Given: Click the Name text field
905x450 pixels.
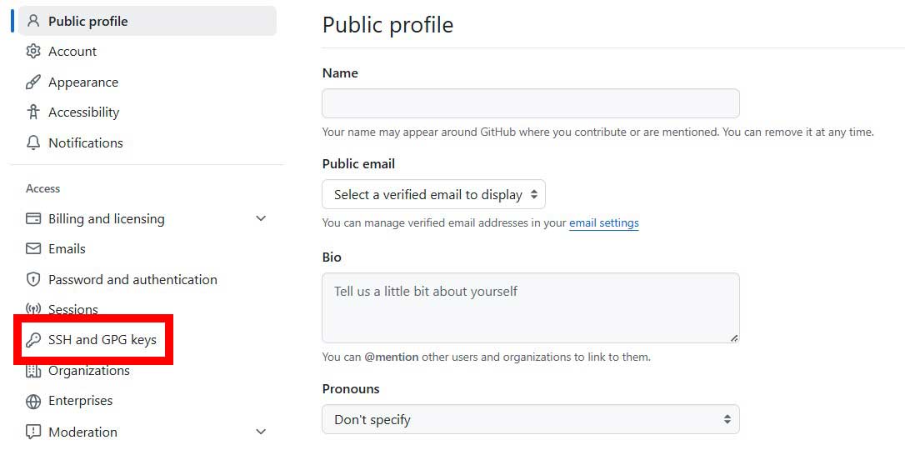Looking at the screenshot, I should [531, 103].
